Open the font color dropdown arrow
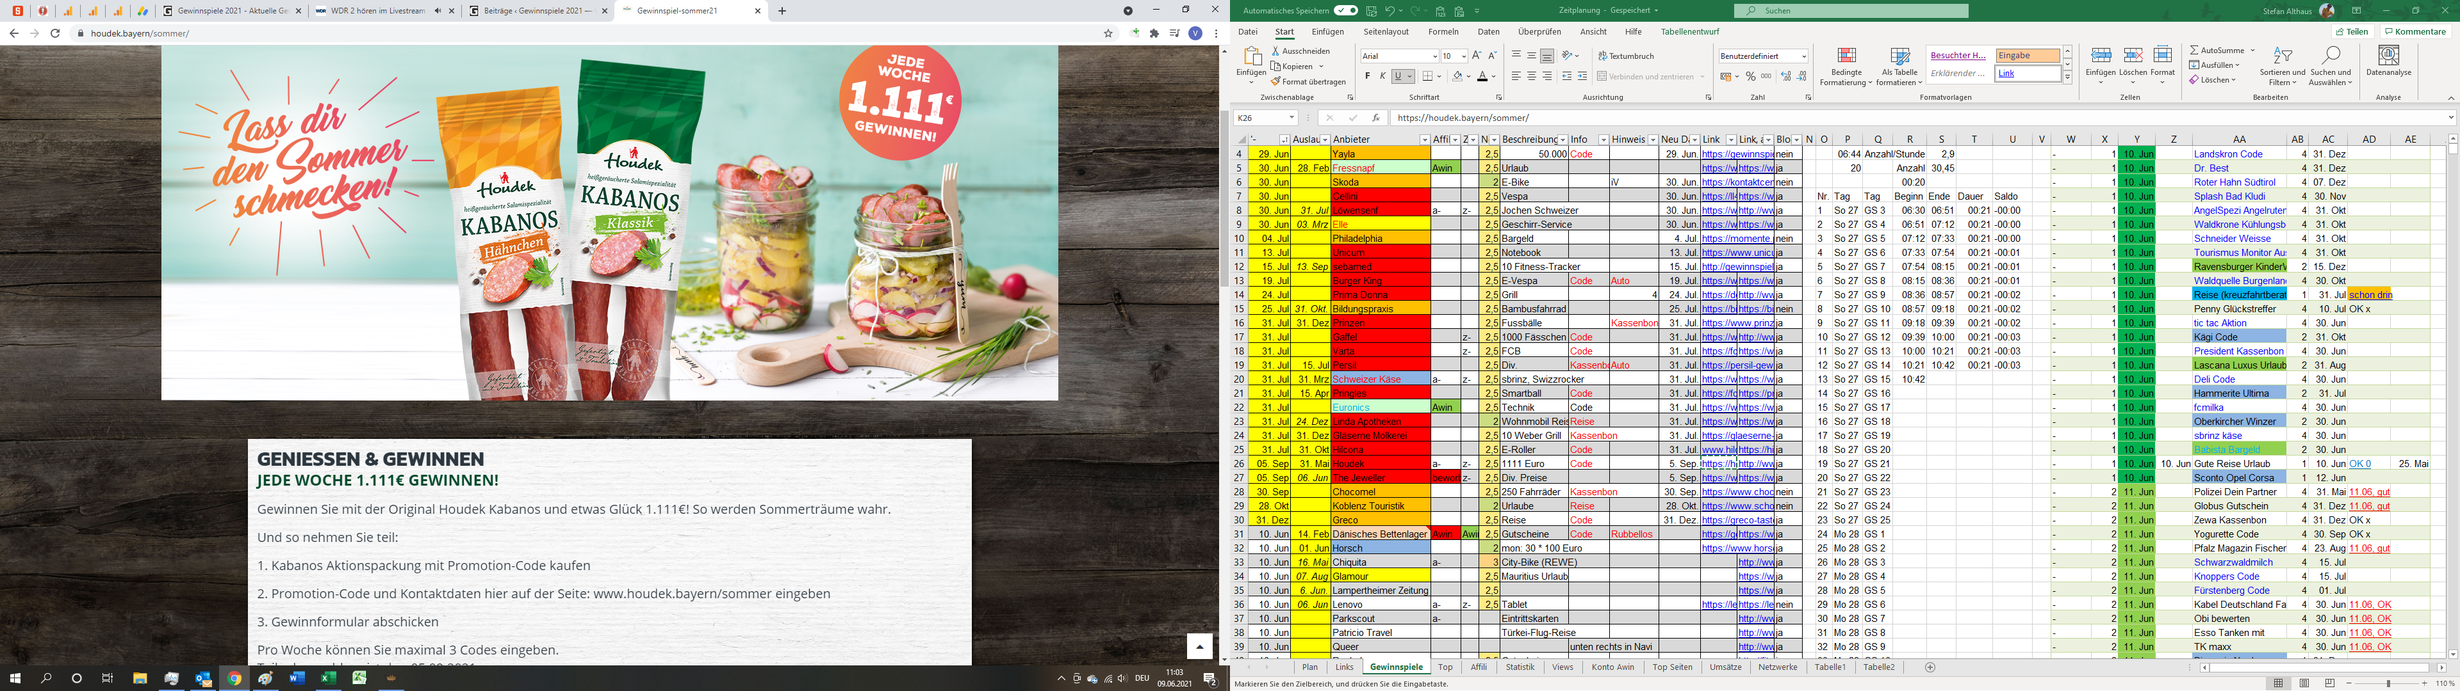This screenshot has height=691, width=2460. [1493, 76]
